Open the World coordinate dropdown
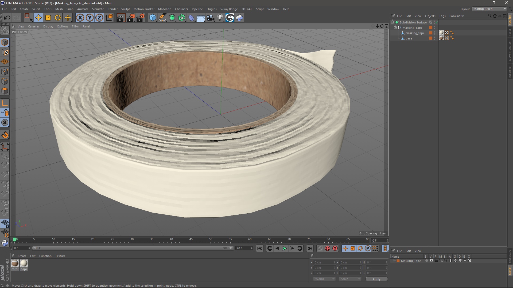 pyautogui.click(x=324, y=279)
